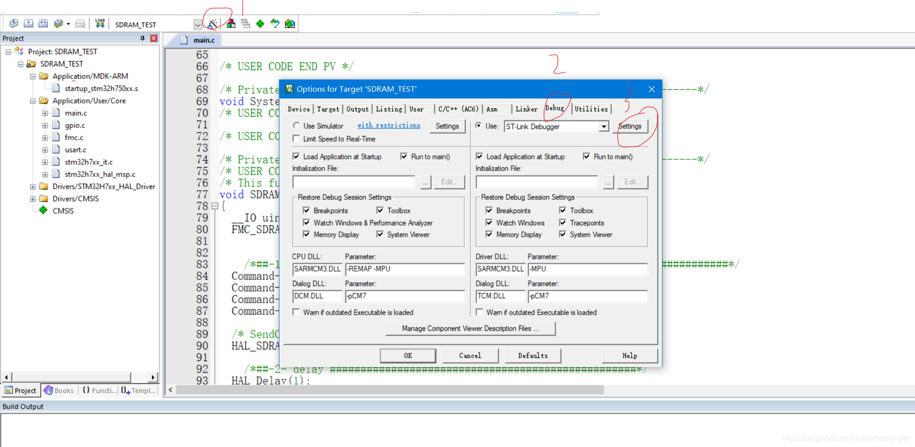Open ST-Link Debugger Settings button
Image resolution: width=915 pixels, height=447 pixels.
pos(630,126)
